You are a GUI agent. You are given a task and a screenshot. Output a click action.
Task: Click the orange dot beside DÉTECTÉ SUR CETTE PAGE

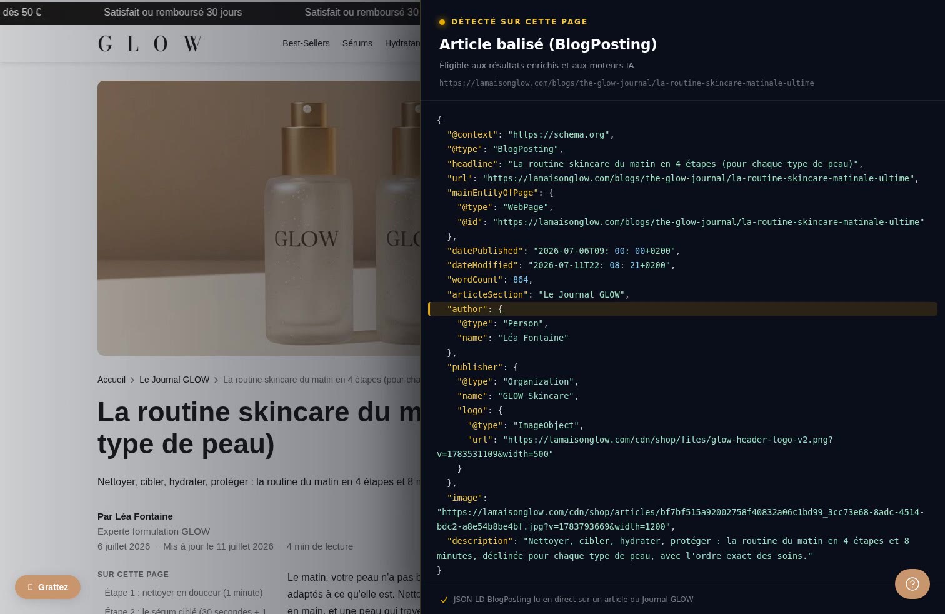click(x=442, y=22)
